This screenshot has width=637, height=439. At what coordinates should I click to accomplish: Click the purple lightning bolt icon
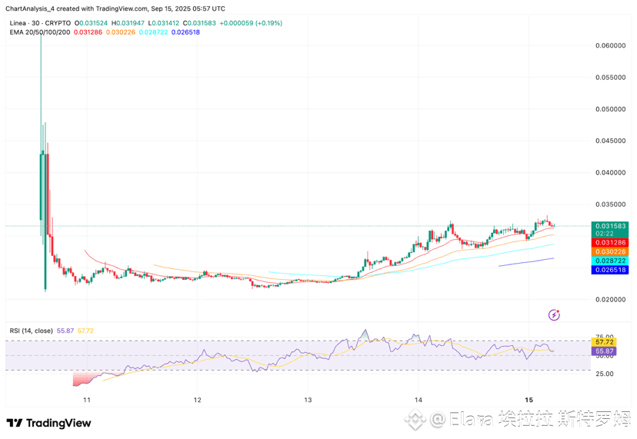pos(554,314)
